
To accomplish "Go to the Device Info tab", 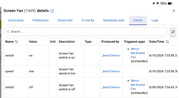I will point(65,20).
